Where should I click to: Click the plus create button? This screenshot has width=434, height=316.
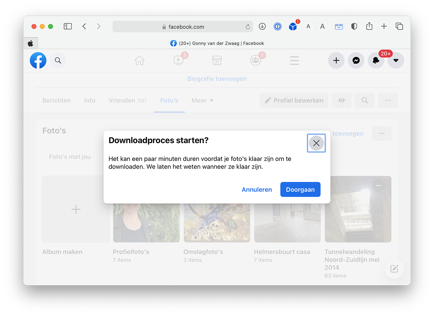[336, 61]
